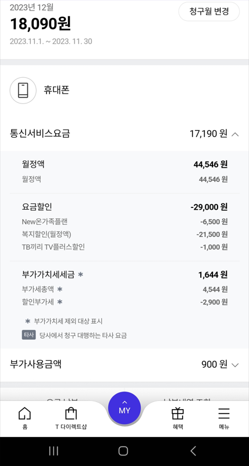
Task: Tap the 휴대폰 phone icon
Action: pos(23,90)
